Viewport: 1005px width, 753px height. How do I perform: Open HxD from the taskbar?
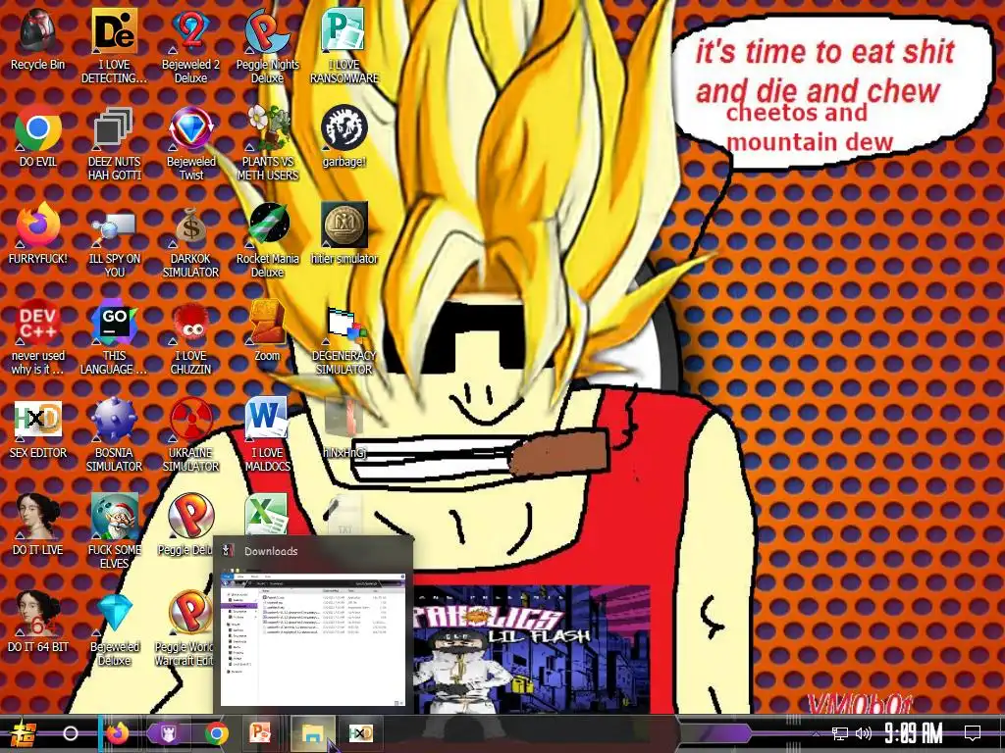point(361,733)
